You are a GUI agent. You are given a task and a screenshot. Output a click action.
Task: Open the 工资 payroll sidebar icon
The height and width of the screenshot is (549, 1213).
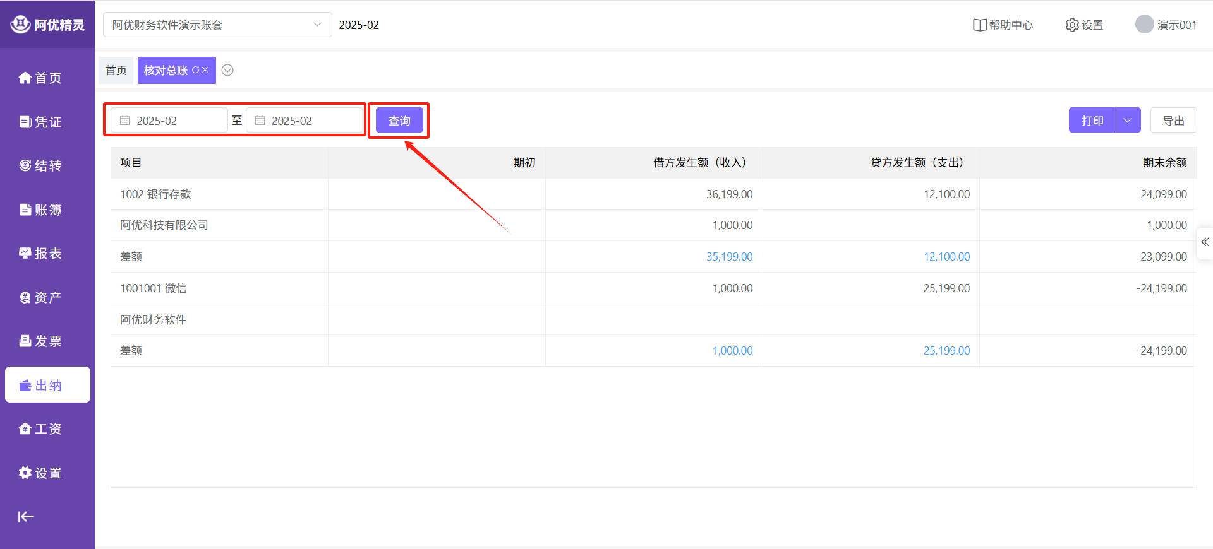click(25, 429)
